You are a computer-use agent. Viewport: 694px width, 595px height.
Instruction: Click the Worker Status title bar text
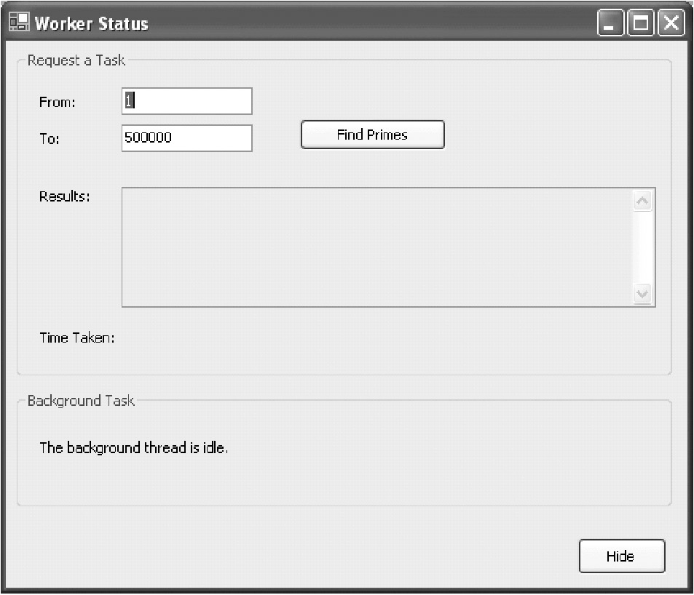(x=92, y=23)
